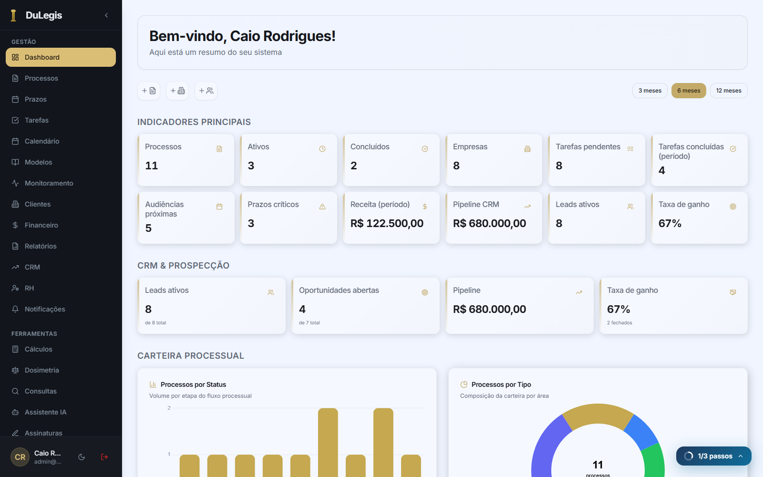This screenshot has height=477, width=763.
Task: Click the Assinaturas pen icon
Action: 15,433
